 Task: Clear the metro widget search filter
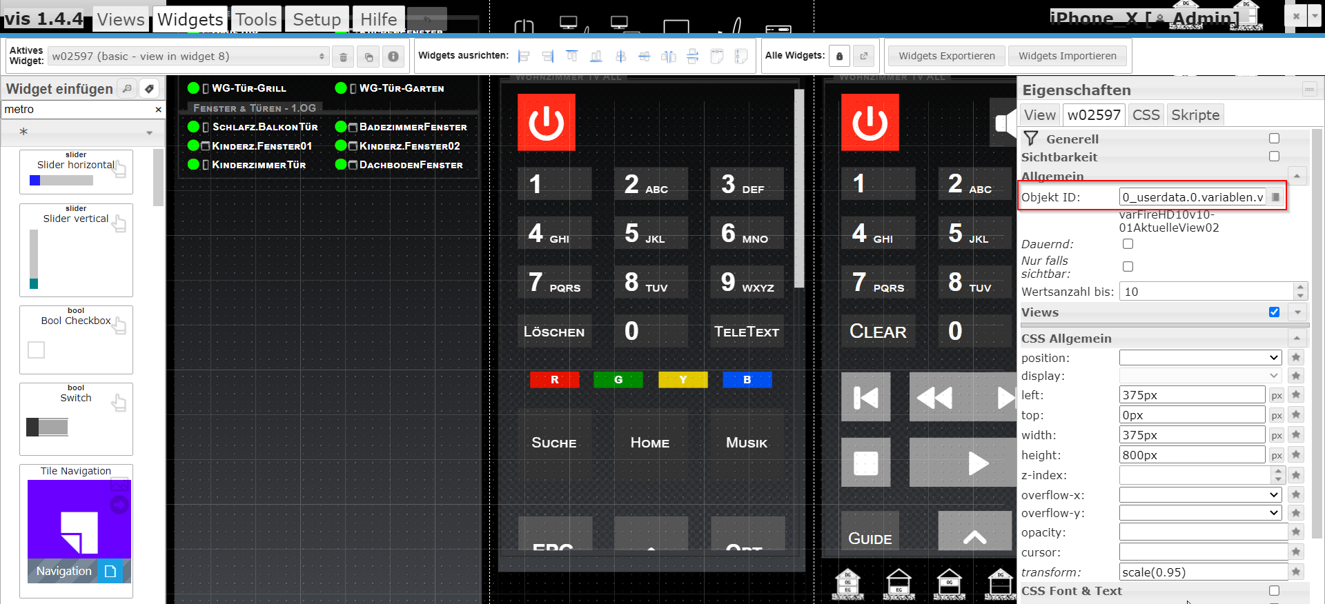click(x=158, y=109)
